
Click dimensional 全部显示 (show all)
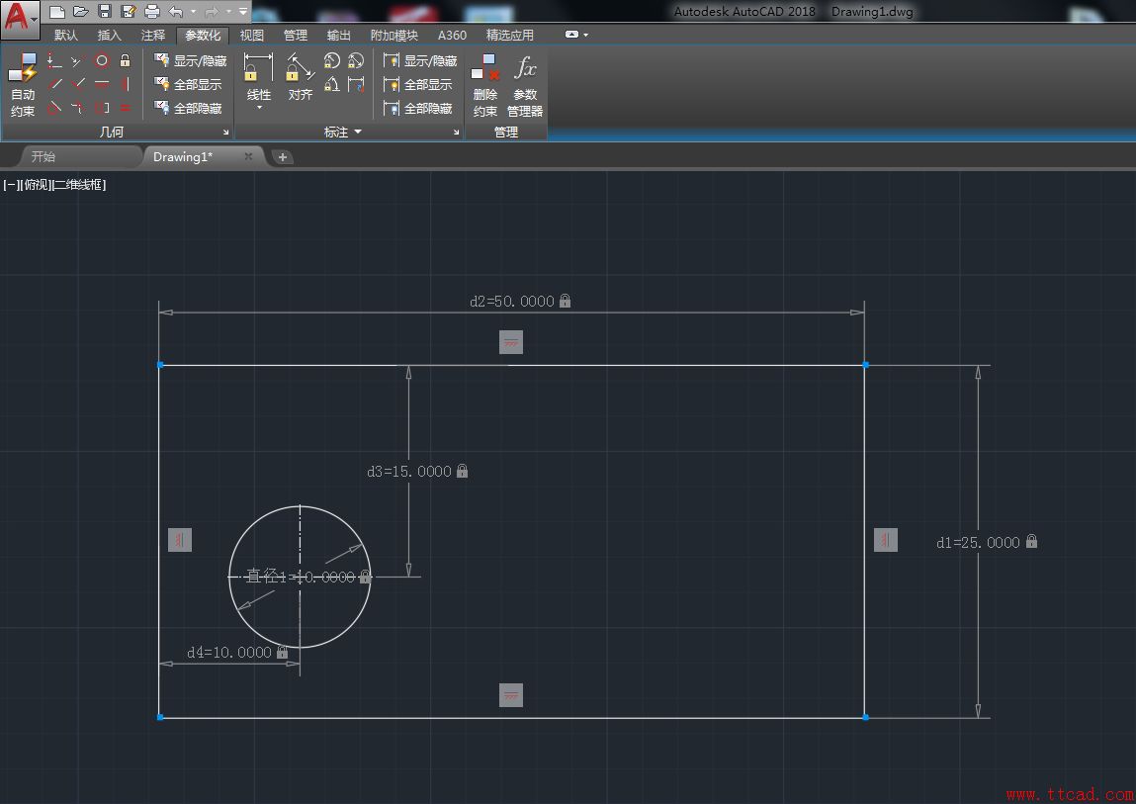coord(418,84)
